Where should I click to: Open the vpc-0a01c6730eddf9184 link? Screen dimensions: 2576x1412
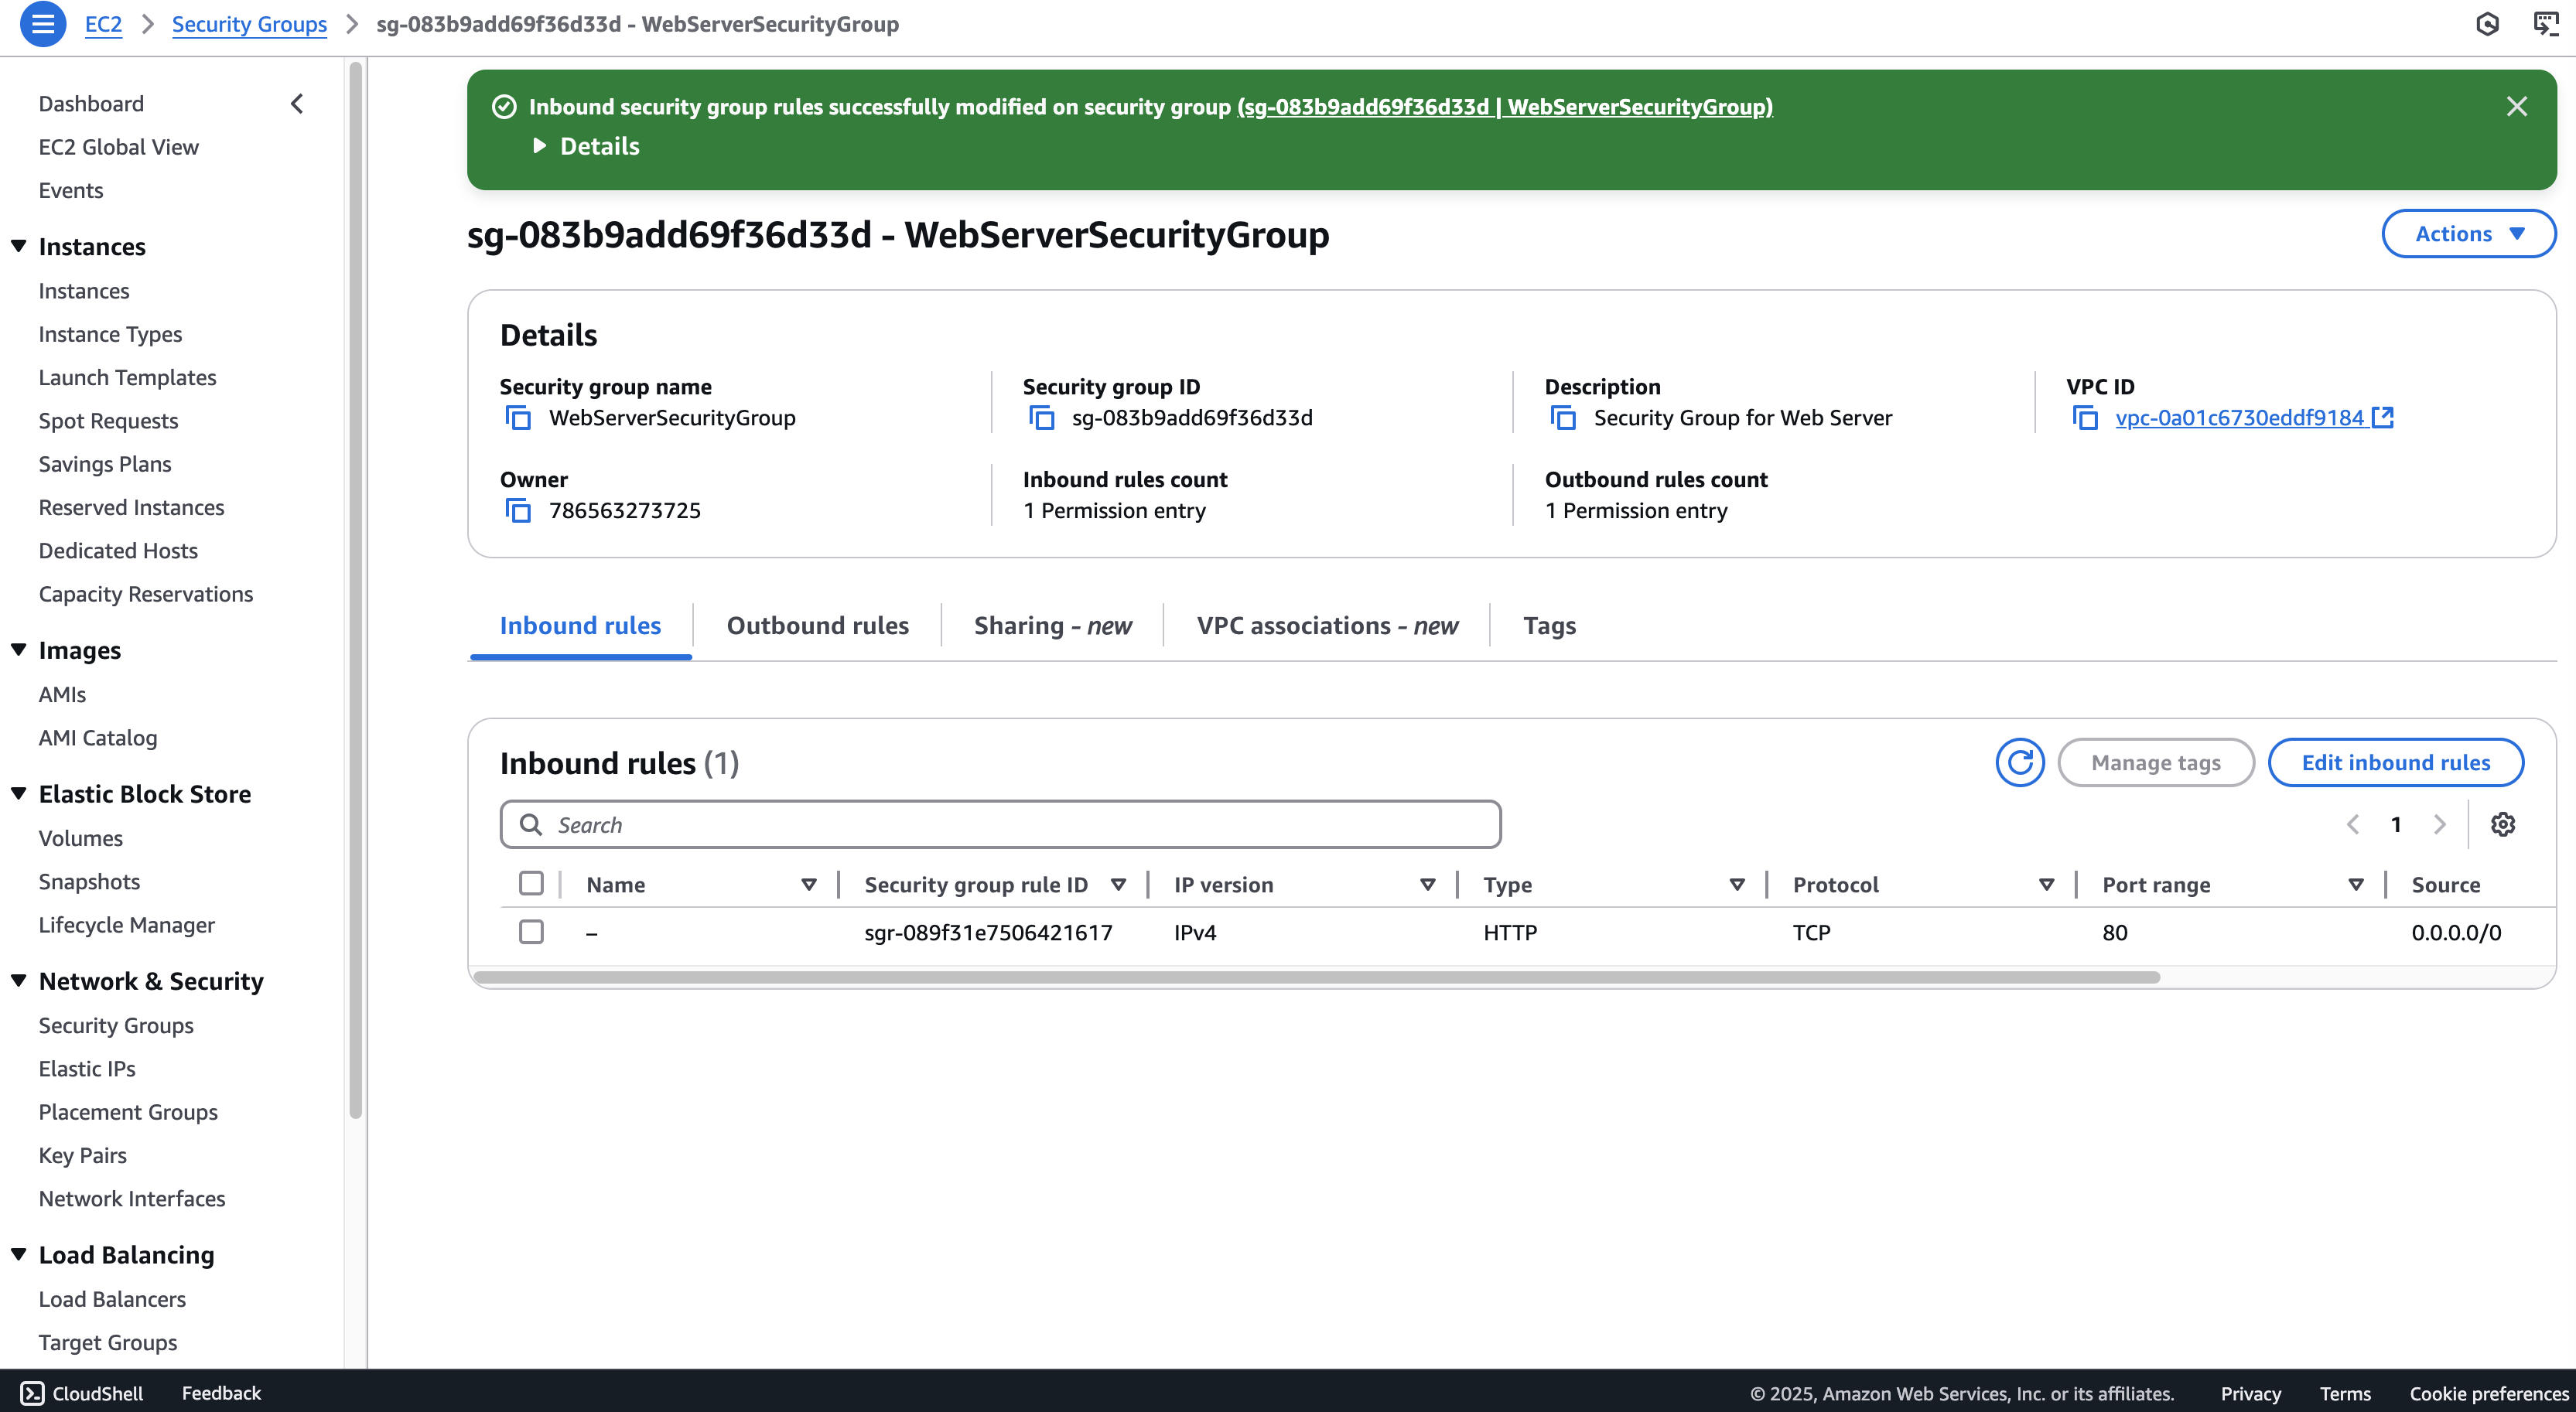(2254, 418)
